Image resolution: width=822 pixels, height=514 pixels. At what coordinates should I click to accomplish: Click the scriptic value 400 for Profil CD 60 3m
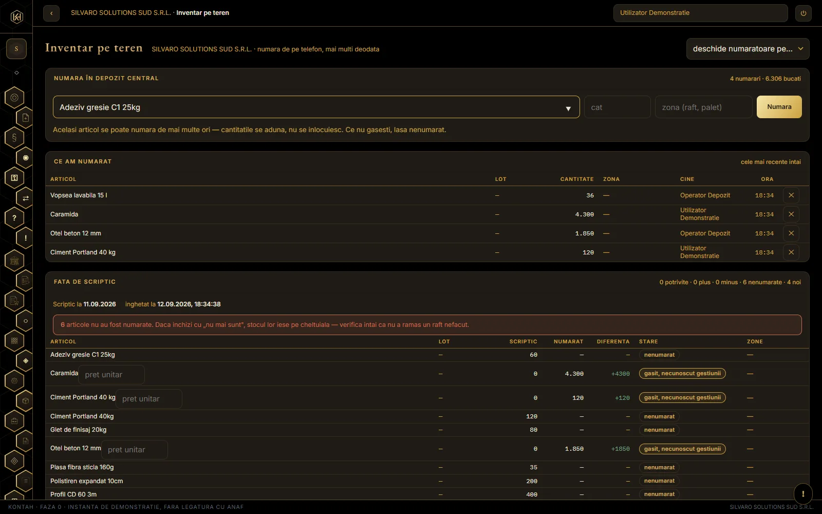pyautogui.click(x=531, y=494)
